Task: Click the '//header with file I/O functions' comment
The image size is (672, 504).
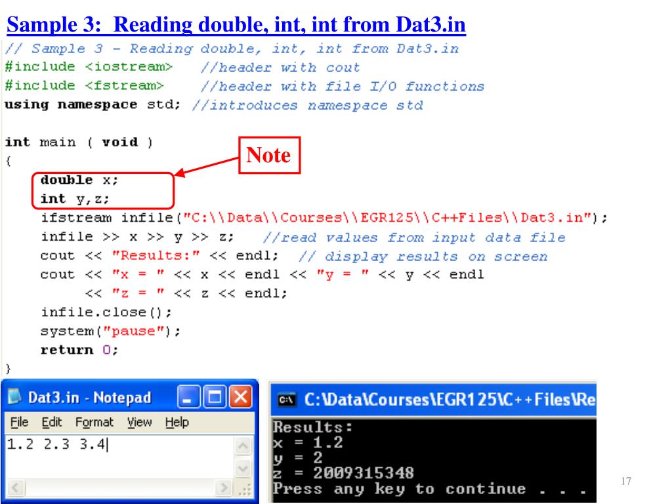Action: (x=343, y=86)
